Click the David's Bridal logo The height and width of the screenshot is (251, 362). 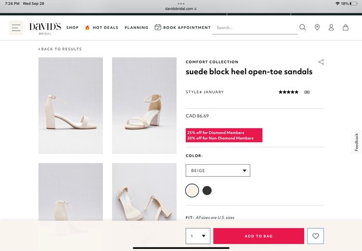point(45,28)
